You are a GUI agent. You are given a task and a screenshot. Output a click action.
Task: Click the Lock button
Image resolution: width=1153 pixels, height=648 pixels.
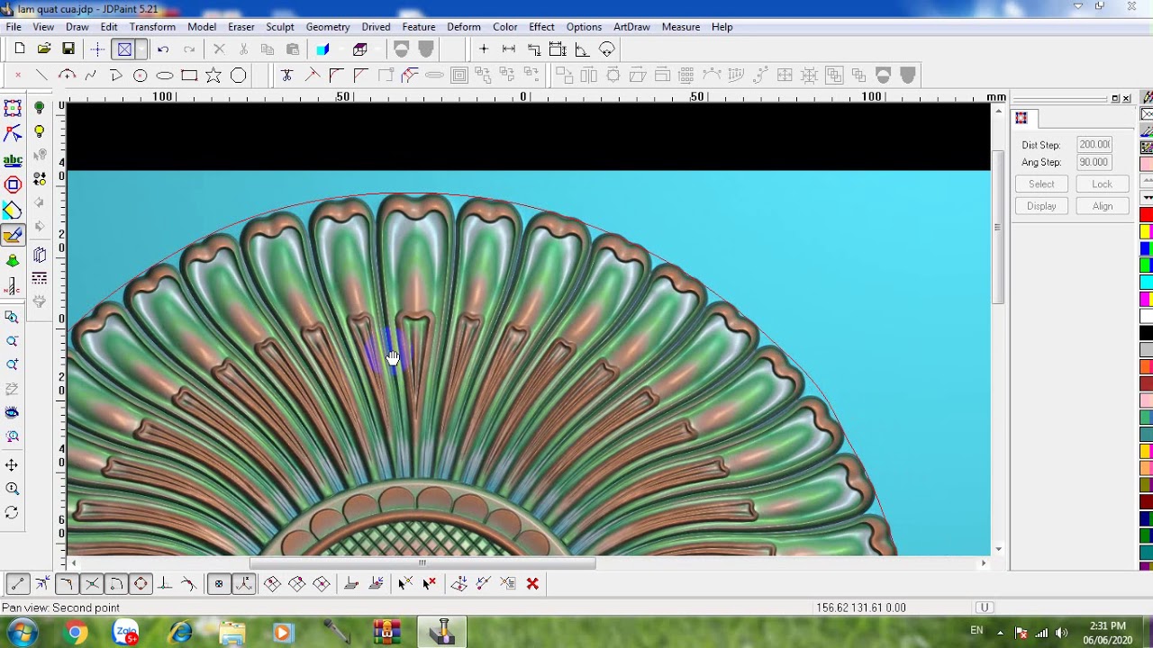(x=1103, y=184)
